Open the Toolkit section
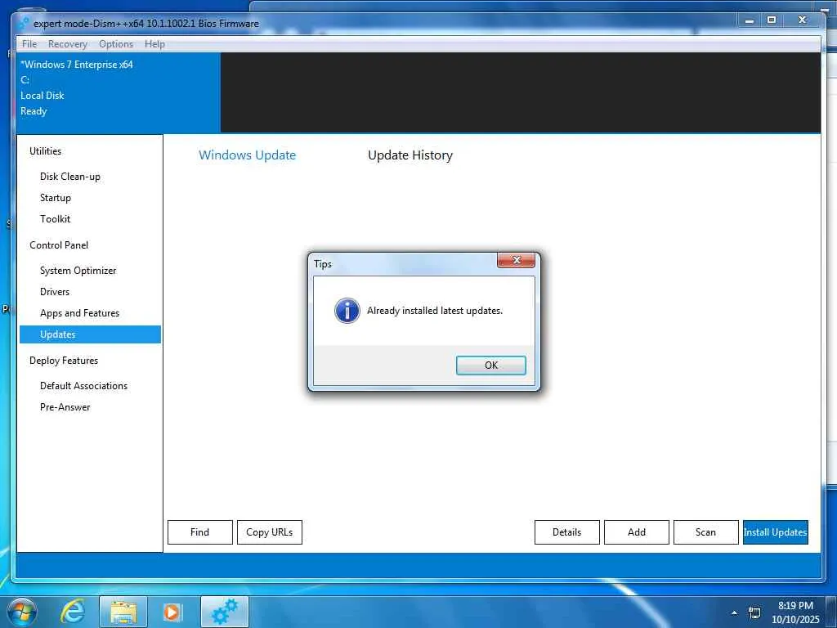This screenshot has height=628, width=837. 55,219
